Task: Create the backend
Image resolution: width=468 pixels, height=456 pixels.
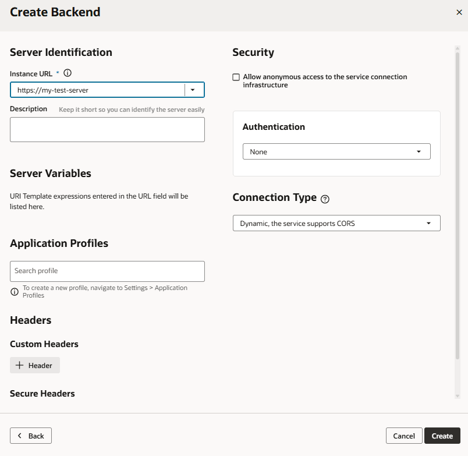Action: point(442,436)
